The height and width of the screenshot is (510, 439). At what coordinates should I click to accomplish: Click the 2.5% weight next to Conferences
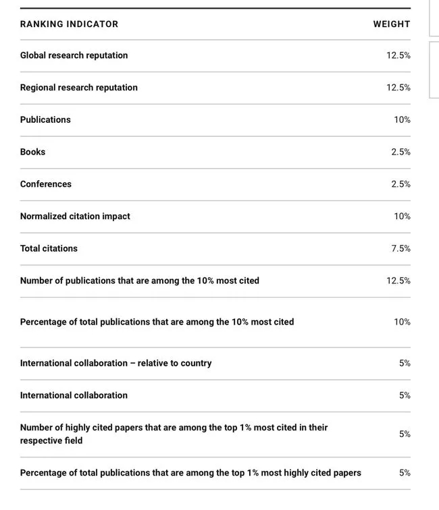401,184
